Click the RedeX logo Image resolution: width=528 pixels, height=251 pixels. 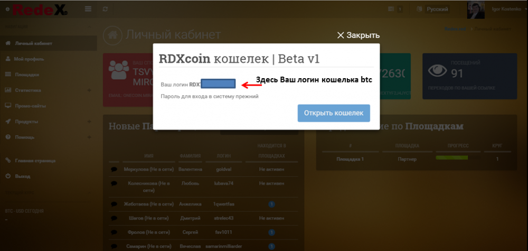40,10
